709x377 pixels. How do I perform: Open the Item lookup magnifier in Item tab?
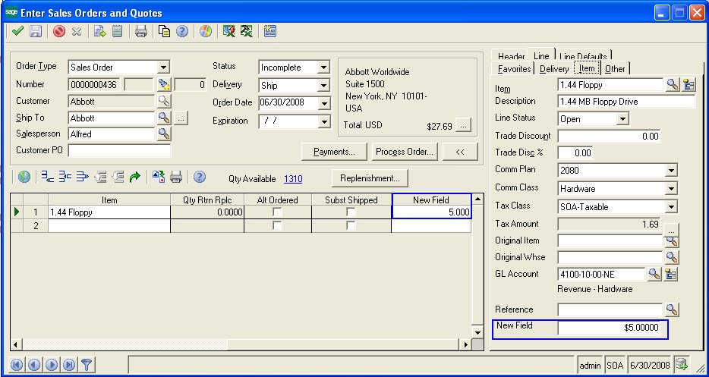672,84
